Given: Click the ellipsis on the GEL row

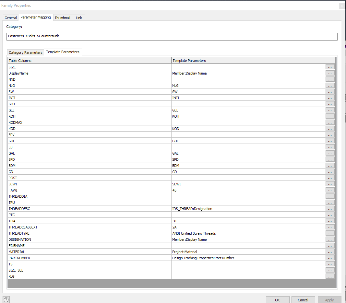Looking at the screenshot, I should [x=330, y=110].
